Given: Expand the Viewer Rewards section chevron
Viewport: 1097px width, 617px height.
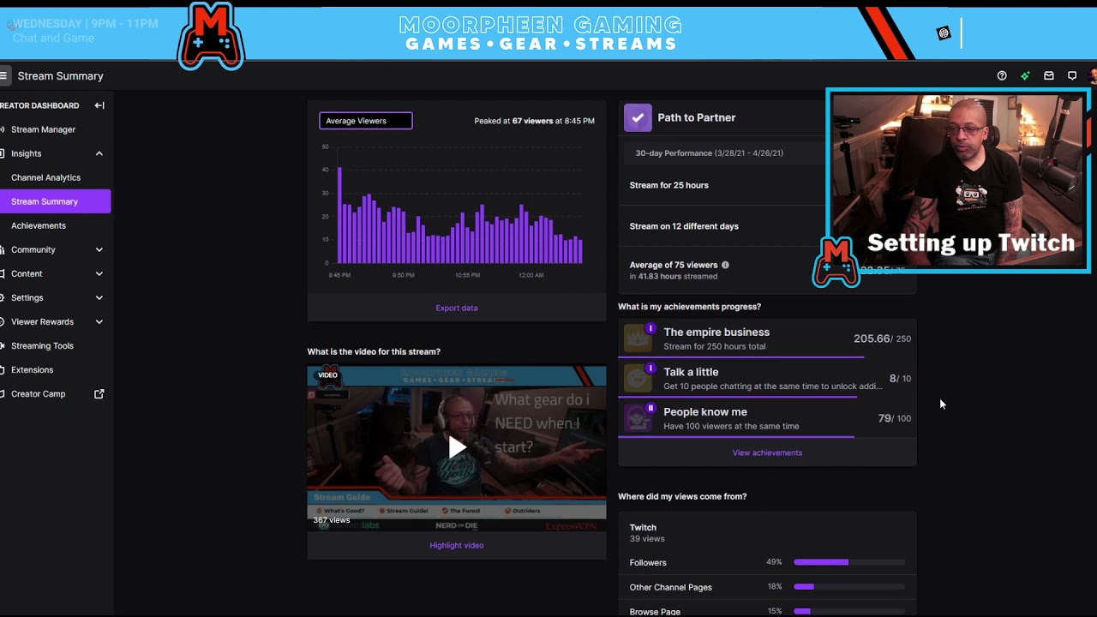Looking at the screenshot, I should (99, 321).
